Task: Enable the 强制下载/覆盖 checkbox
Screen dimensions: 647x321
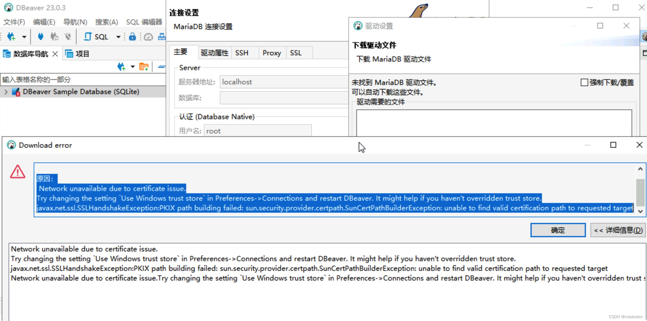Action: pyautogui.click(x=584, y=82)
